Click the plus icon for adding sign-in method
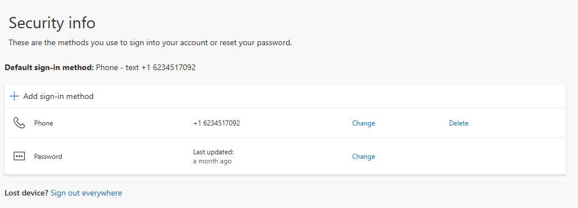578x208 pixels. tap(14, 96)
